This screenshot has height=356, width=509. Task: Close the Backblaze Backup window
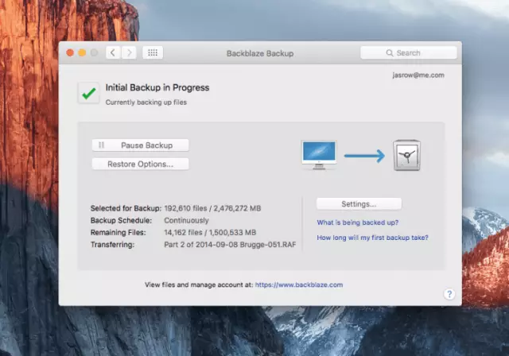click(70, 53)
